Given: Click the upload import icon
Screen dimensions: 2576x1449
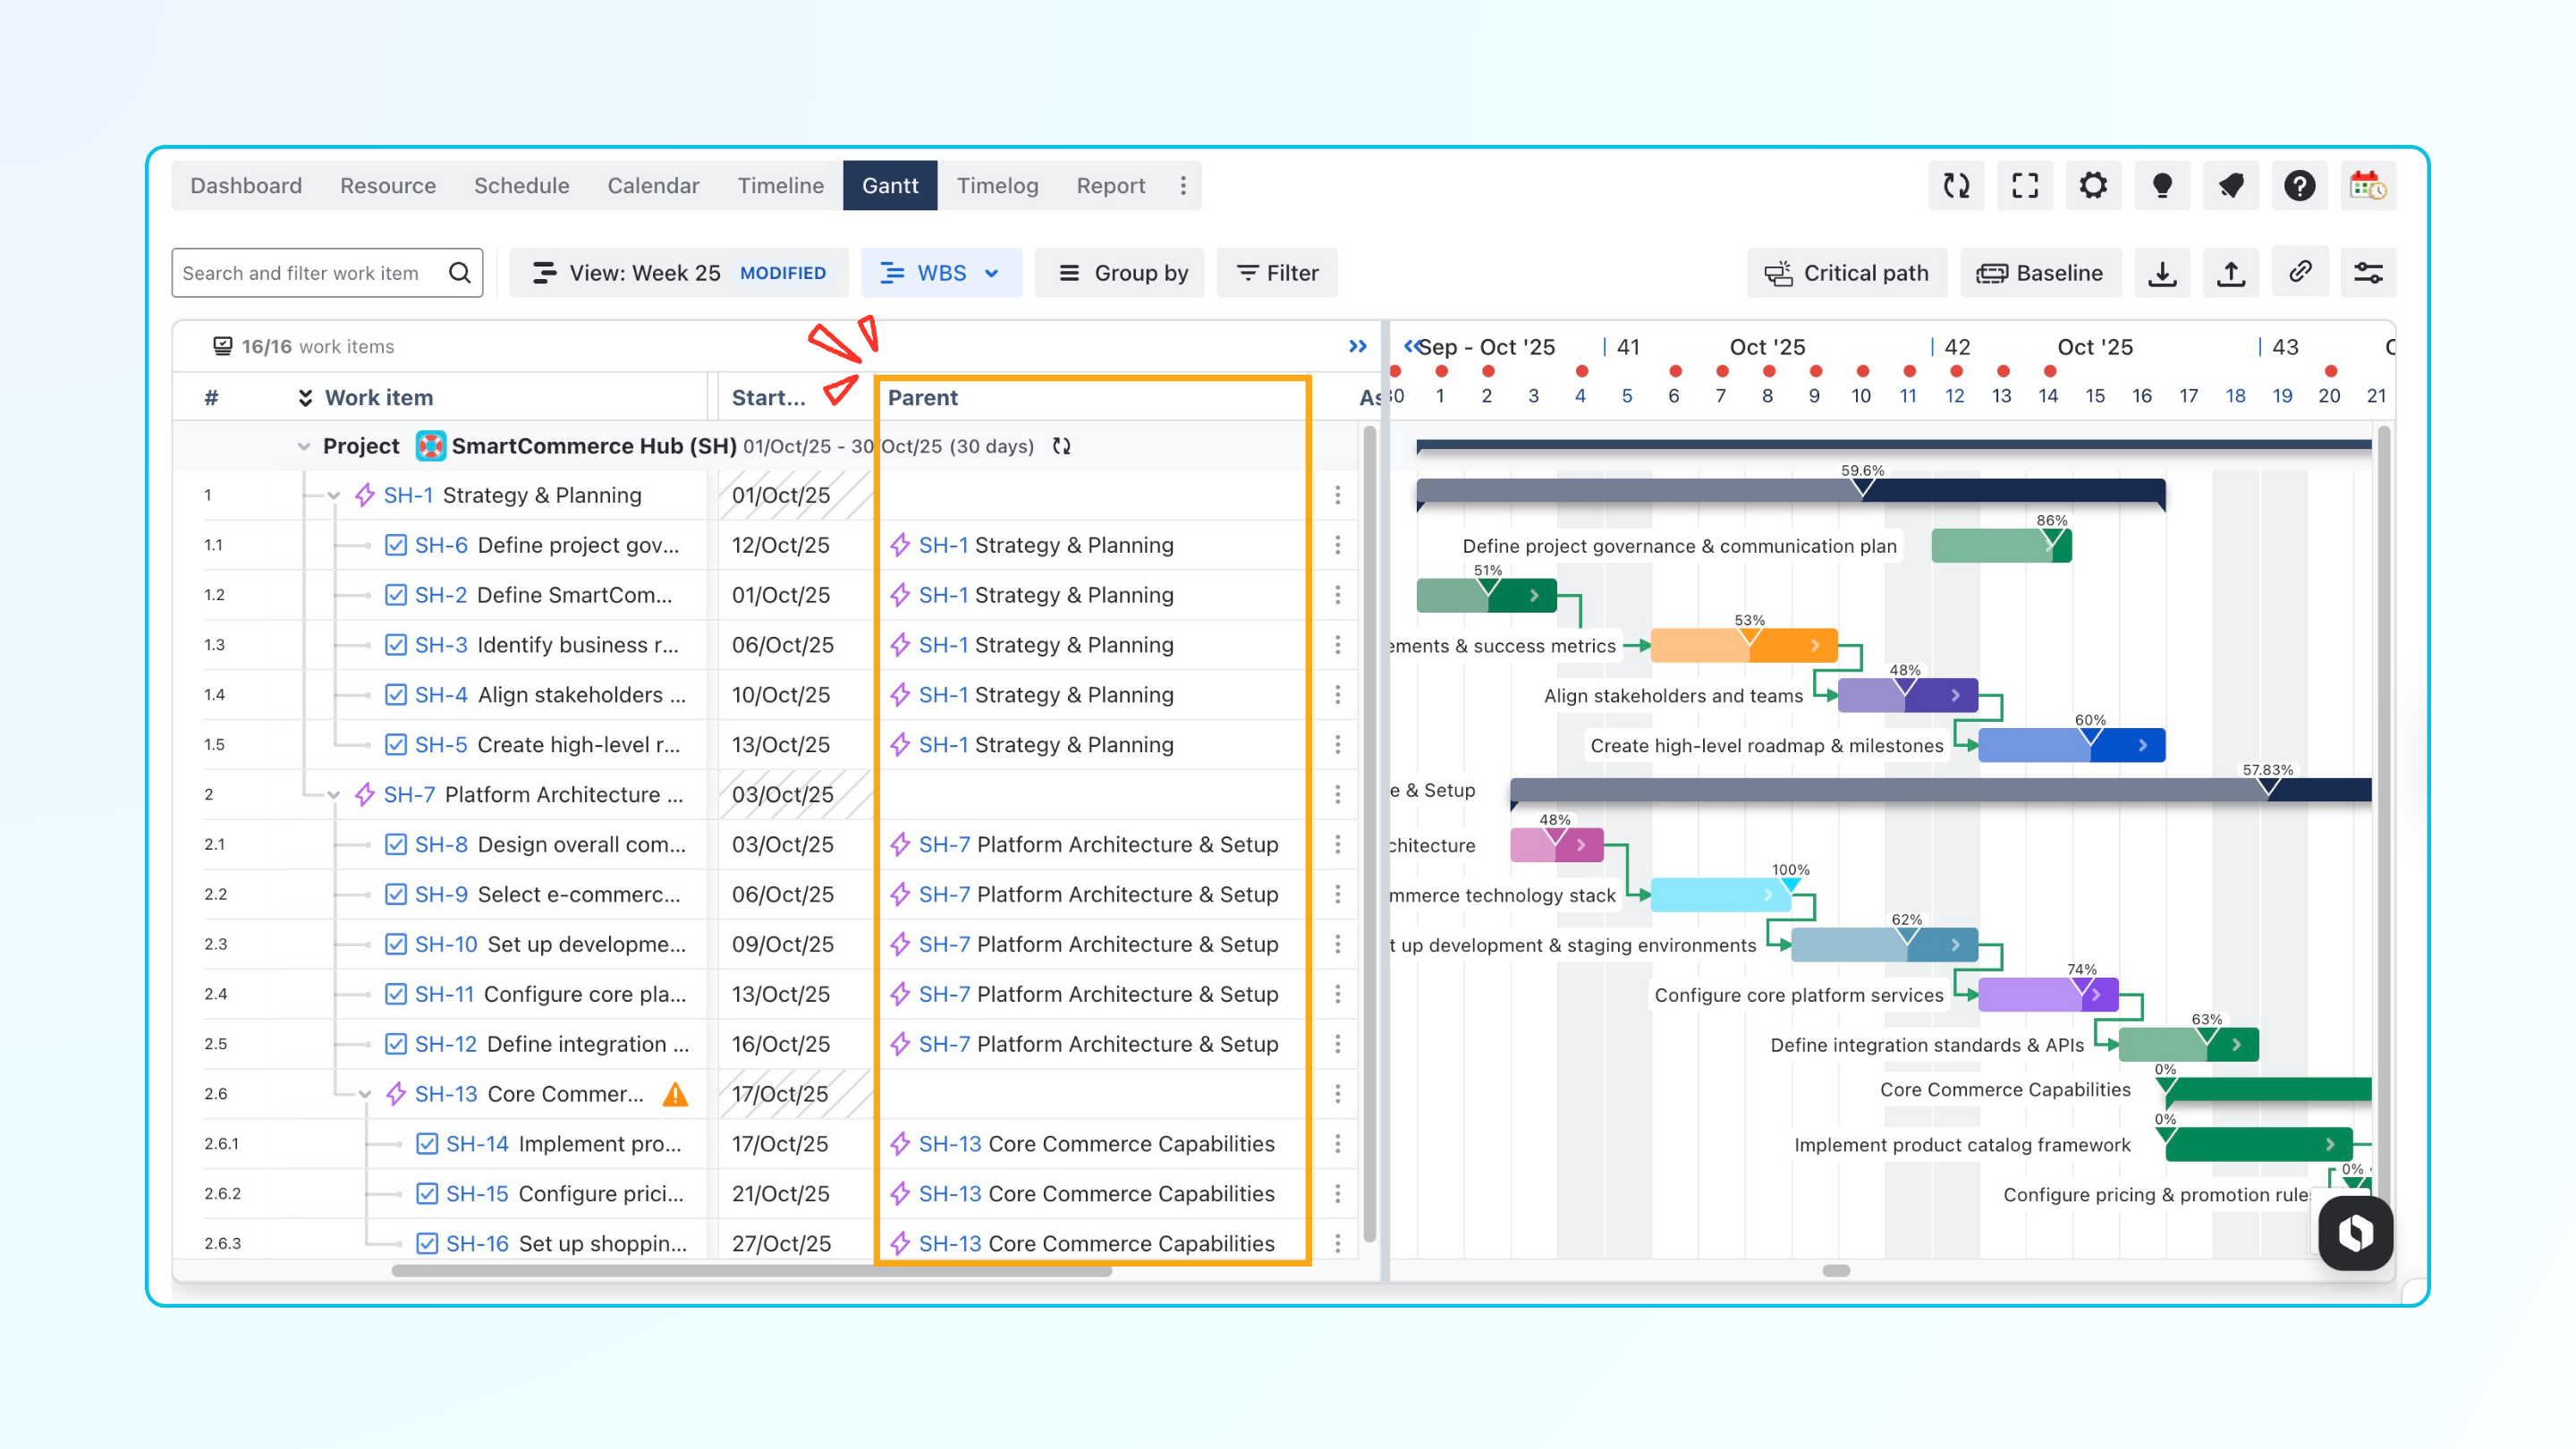Looking at the screenshot, I should pos(2231,273).
